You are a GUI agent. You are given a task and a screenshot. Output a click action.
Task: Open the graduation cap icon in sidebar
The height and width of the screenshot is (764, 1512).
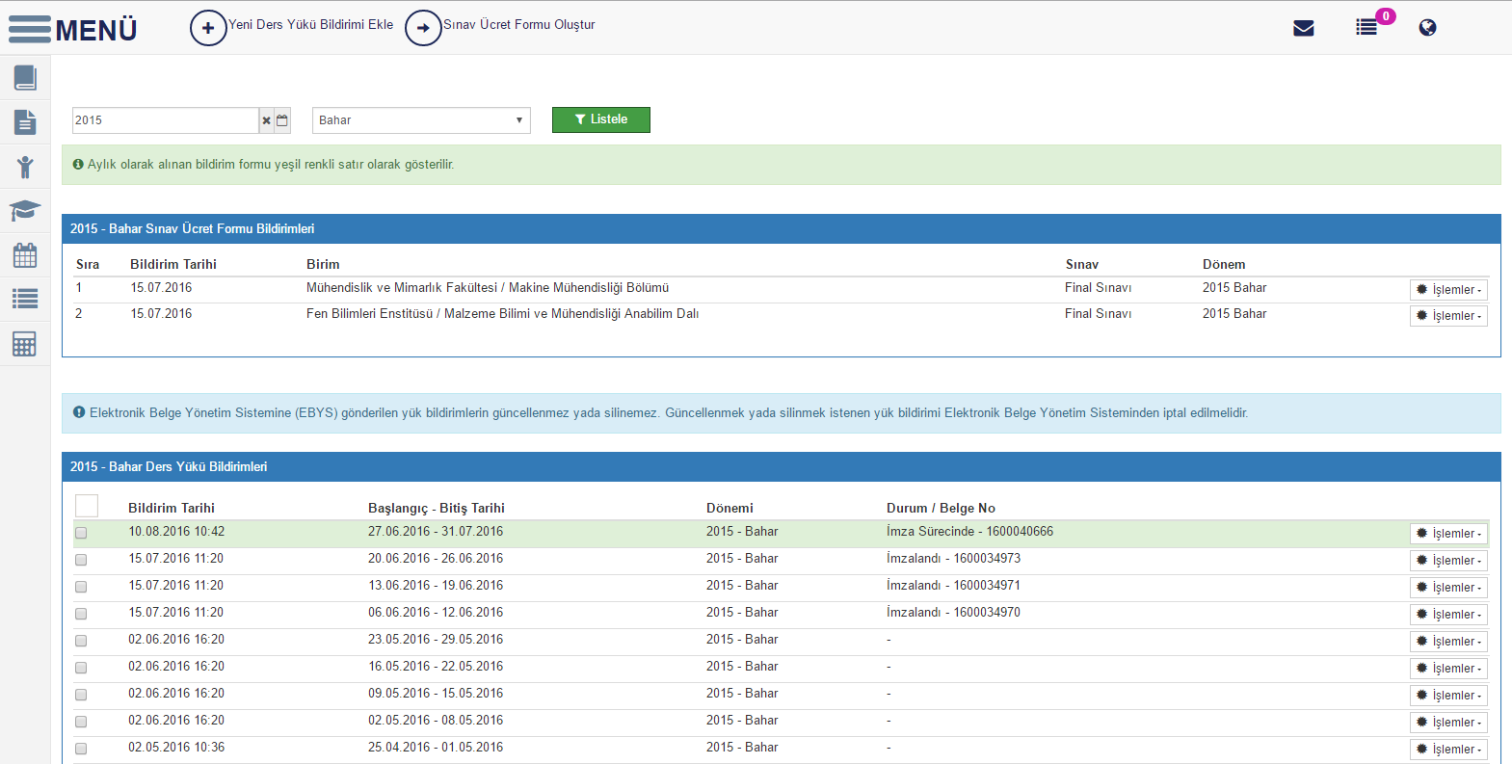[x=25, y=211]
